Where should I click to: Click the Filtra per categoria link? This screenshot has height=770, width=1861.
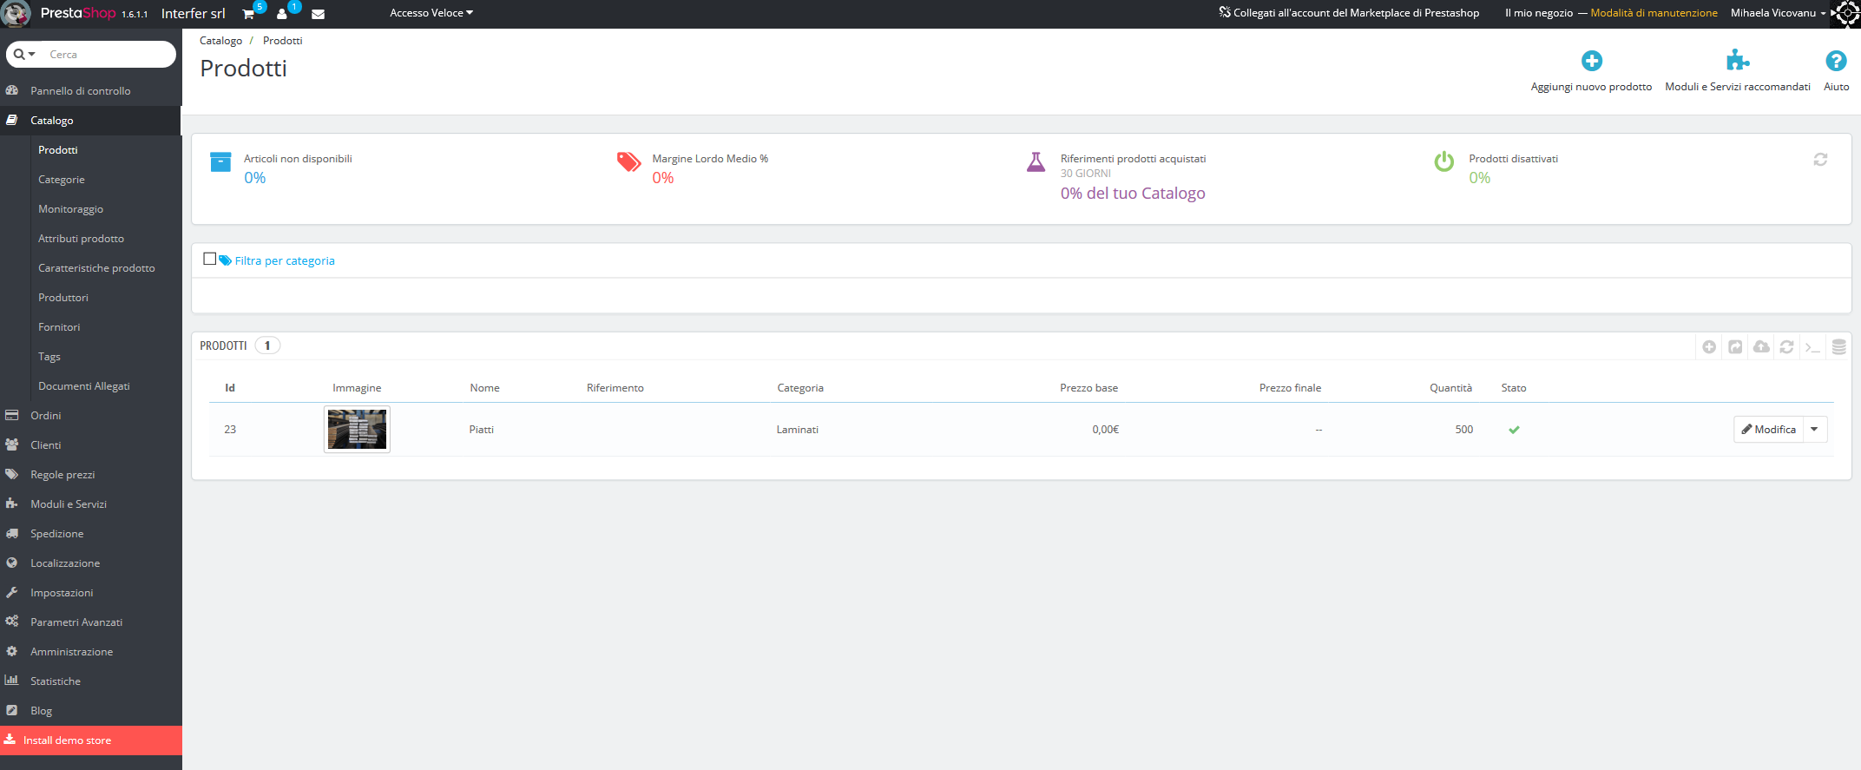(x=285, y=260)
